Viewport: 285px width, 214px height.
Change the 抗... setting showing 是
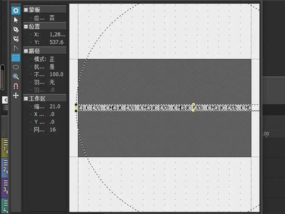[52, 67]
